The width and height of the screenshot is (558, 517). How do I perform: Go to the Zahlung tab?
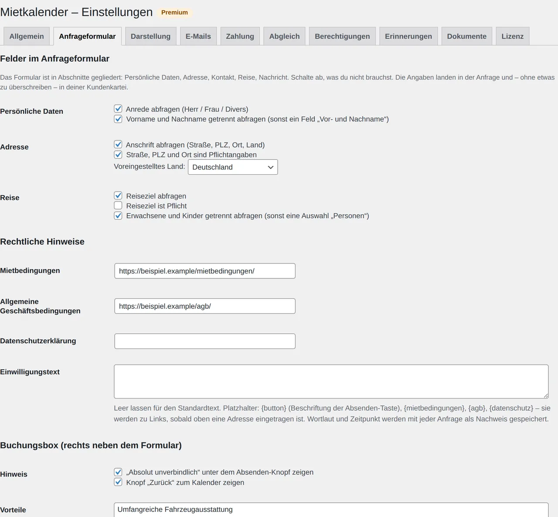[x=240, y=36]
